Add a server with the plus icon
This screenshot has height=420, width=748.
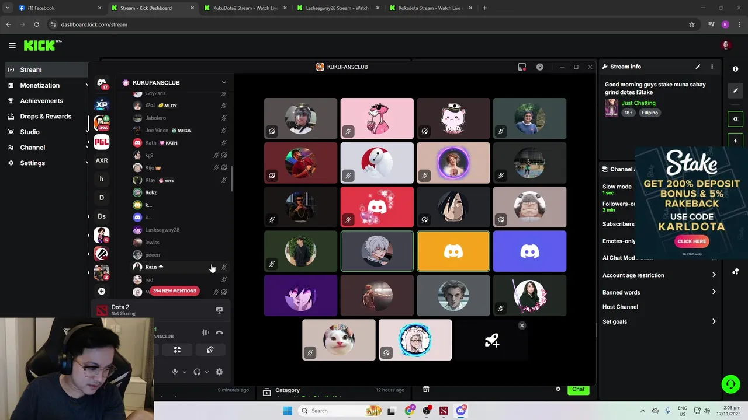[x=102, y=291]
